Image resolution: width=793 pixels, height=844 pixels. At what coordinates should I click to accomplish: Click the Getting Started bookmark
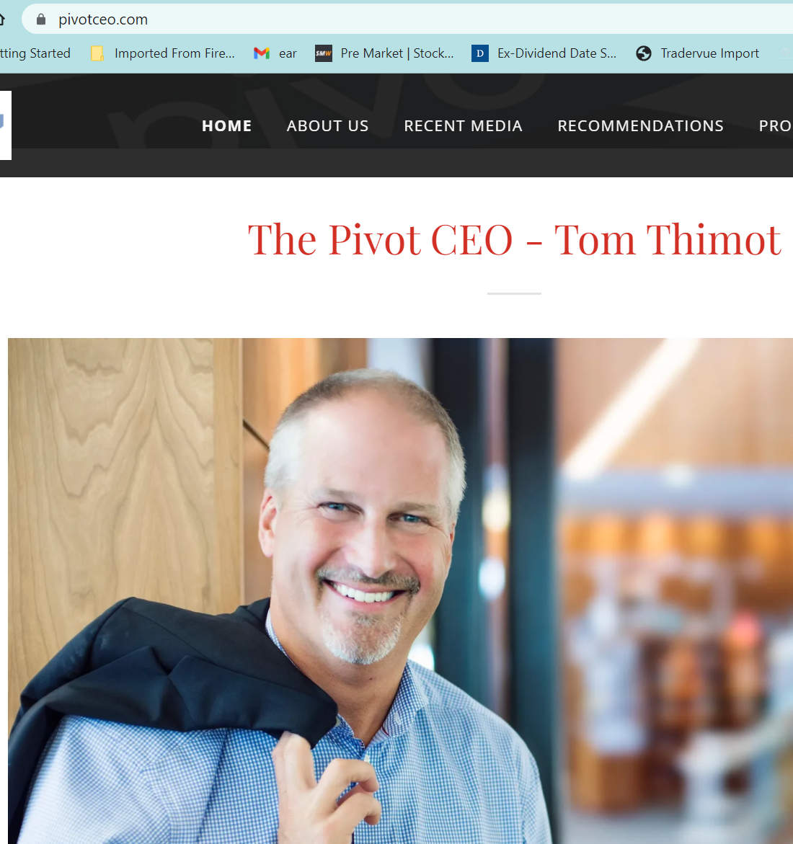35,53
